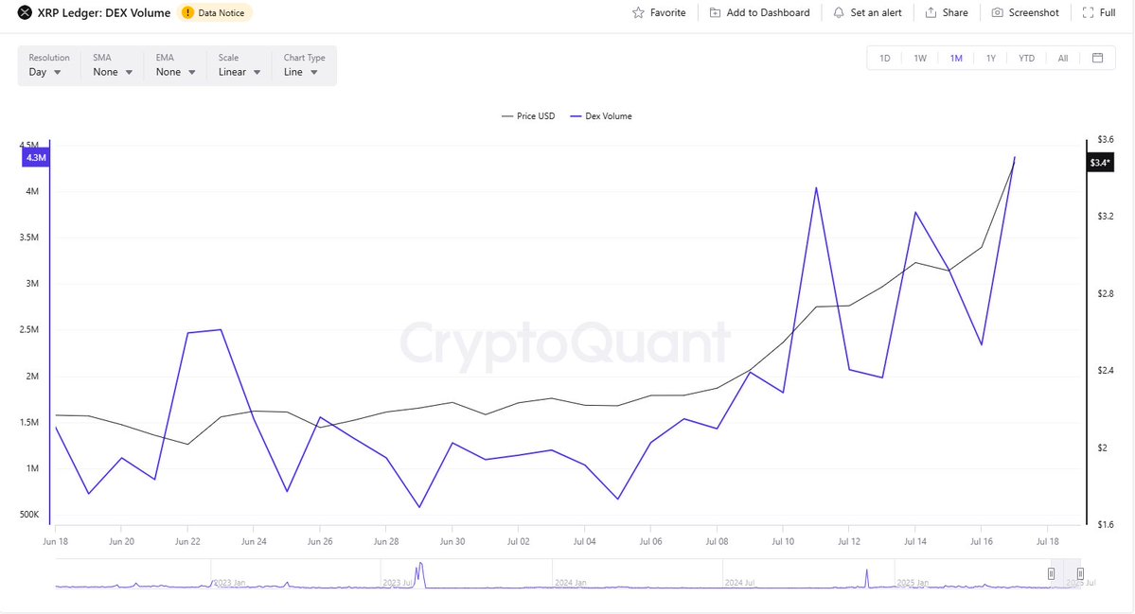The width and height of the screenshot is (1135, 614).
Task: Click the Jul 18 x-axis label
Action: [1047, 541]
